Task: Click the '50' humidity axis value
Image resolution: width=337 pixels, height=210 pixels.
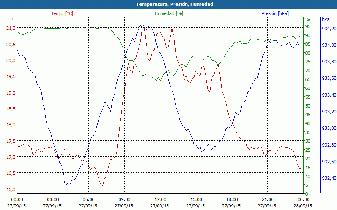Action: pos(308,106)
